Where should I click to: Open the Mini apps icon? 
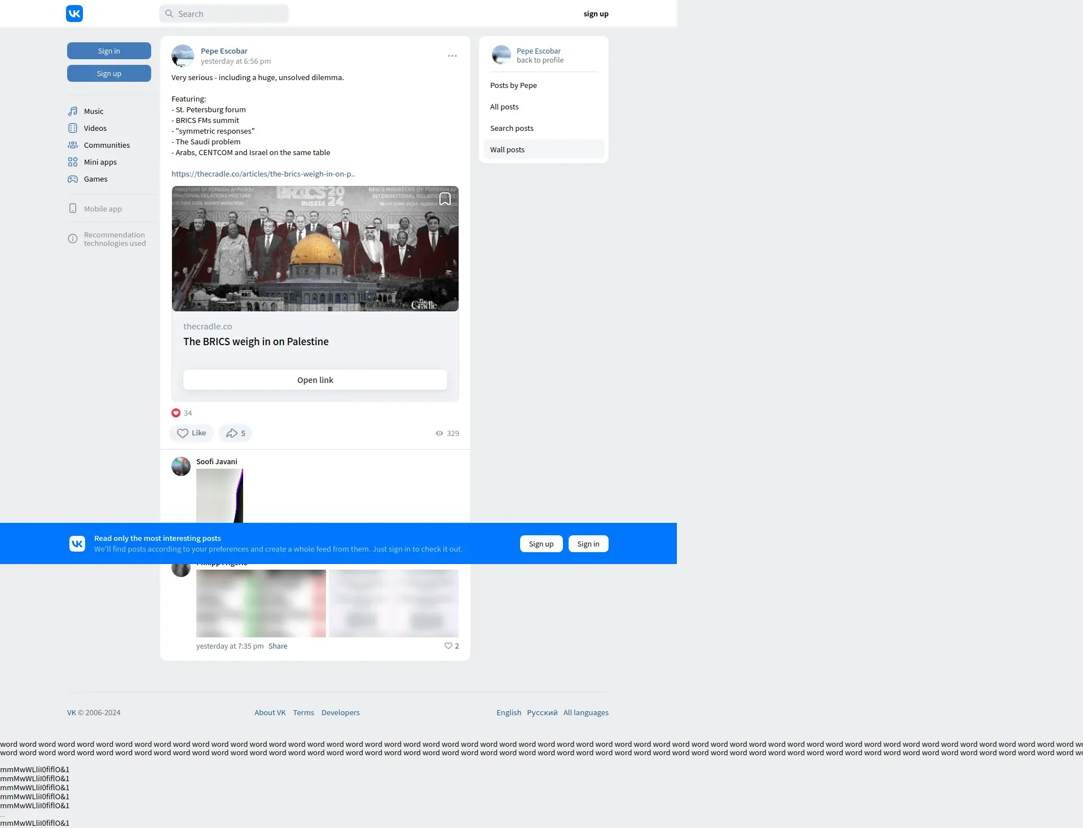(73, 162)
